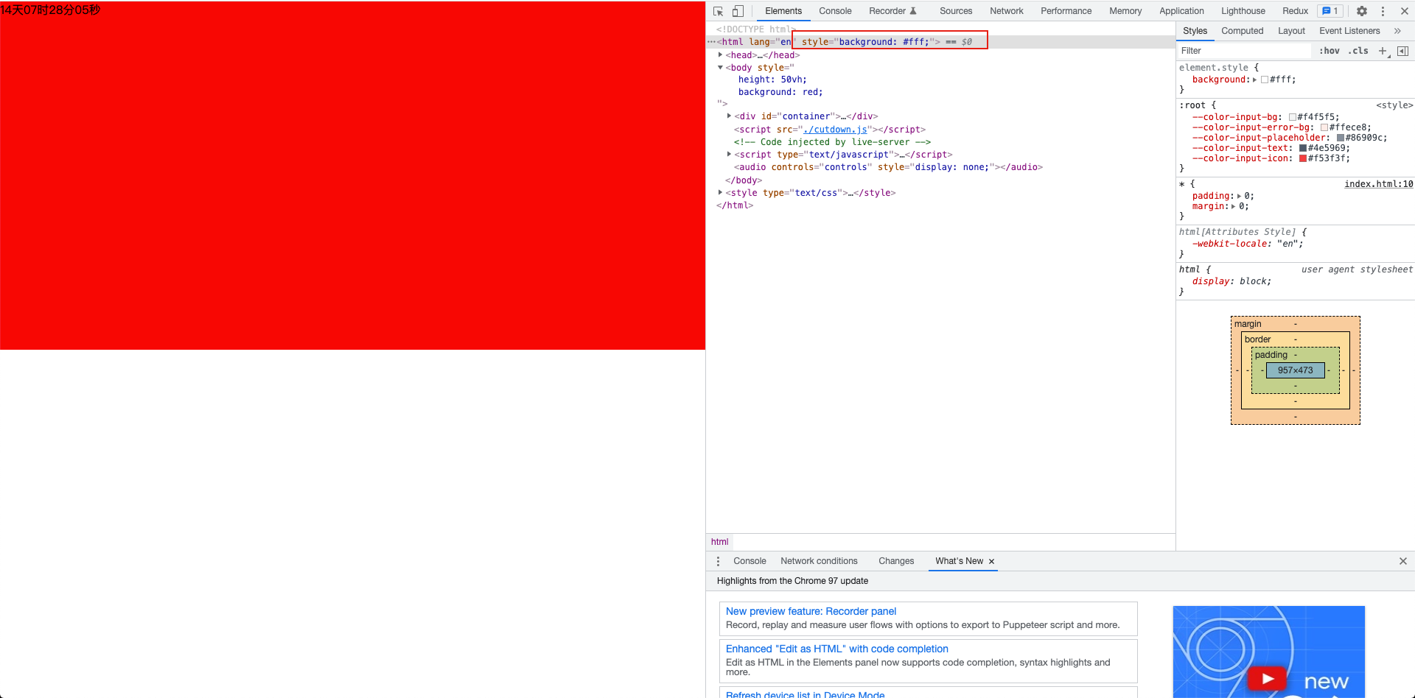Open the #fff background color swatch

pyautogui.click(x=1265, y=80)
